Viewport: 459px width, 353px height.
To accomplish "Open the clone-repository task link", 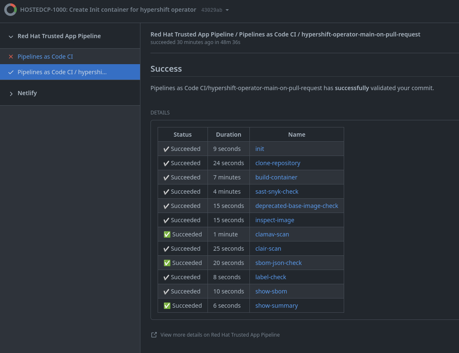I will coord(277,163).
